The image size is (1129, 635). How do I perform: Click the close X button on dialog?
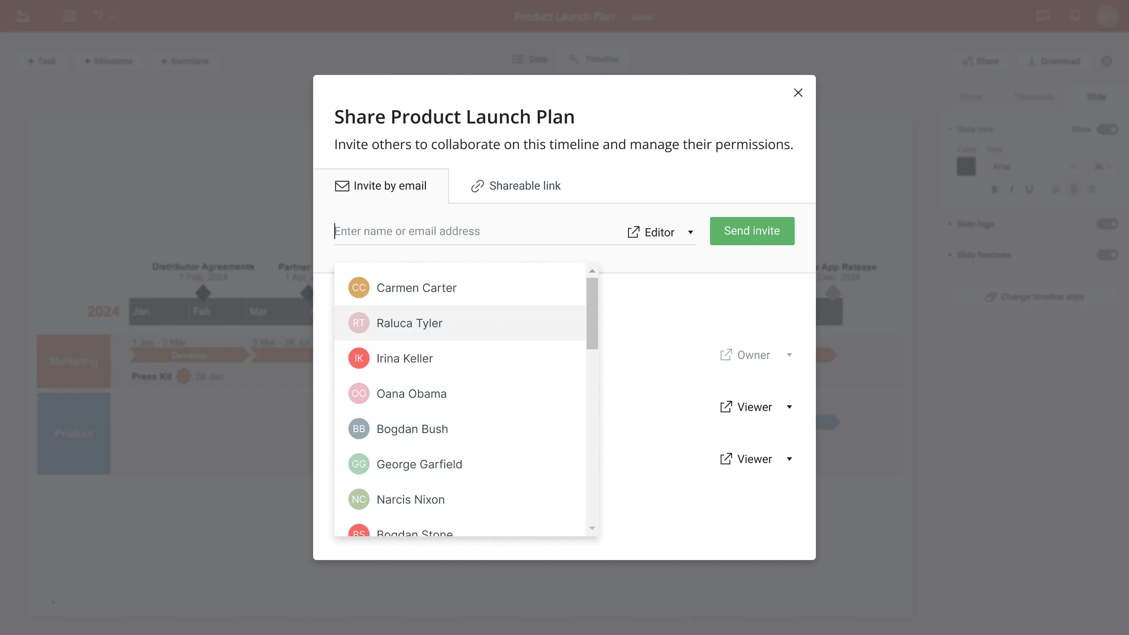[798, 92]
